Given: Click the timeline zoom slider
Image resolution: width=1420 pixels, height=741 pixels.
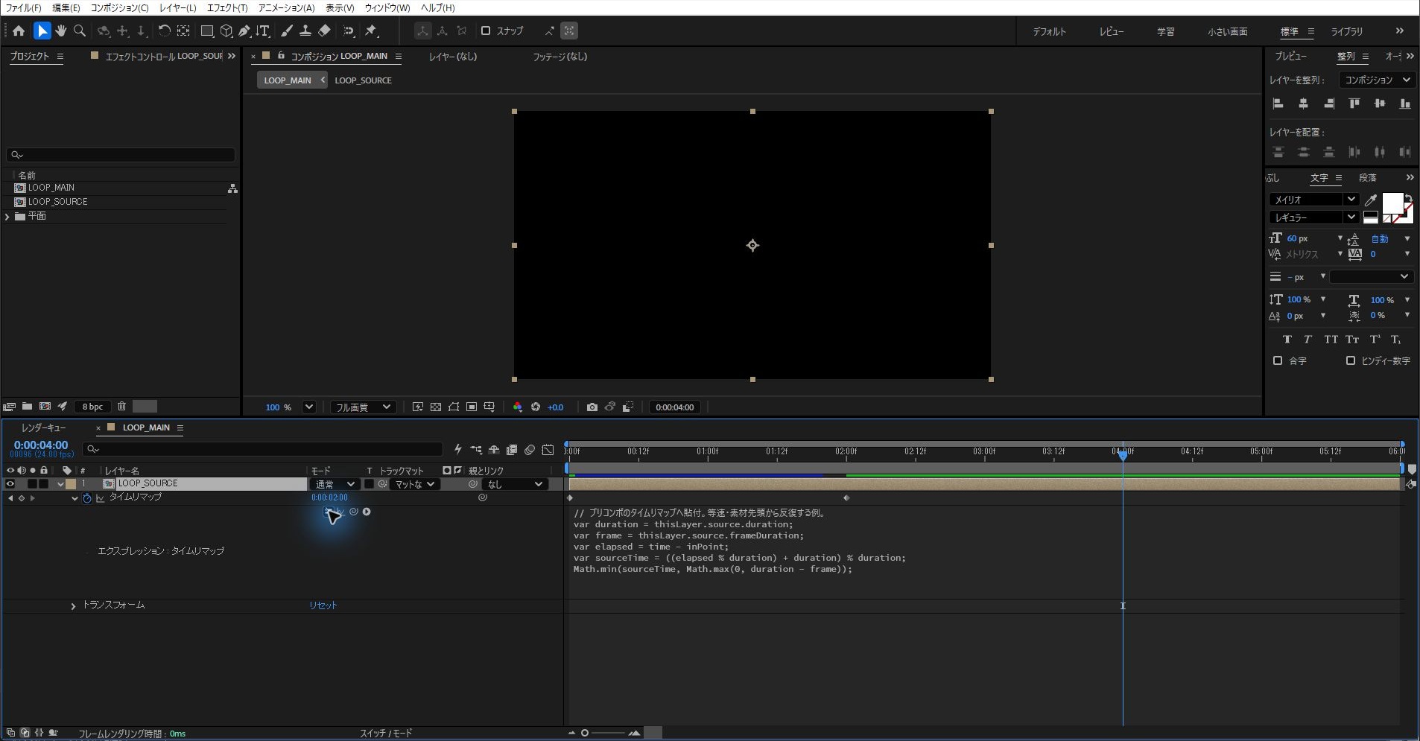Looking at the screenshot, I should [x=602, y=733].
